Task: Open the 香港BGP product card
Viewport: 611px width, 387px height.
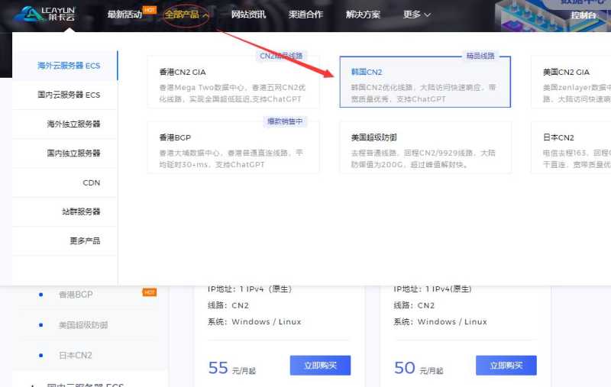Action: 233,147
